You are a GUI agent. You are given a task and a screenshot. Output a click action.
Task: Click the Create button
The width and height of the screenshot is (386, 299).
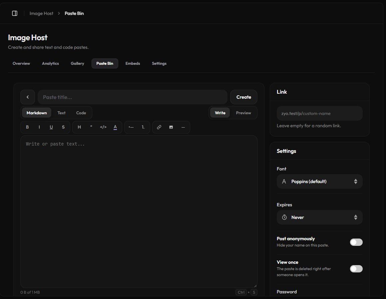pyautogui.click(x=244, y=97)
